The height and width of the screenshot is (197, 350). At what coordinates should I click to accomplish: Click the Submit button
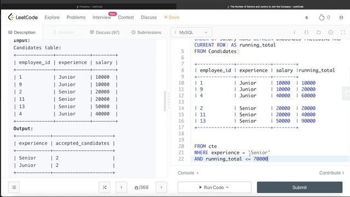[300, 187]
